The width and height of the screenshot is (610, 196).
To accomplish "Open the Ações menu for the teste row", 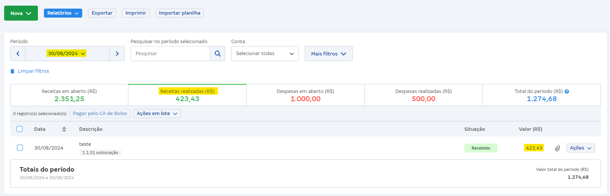I will (580, 148).
